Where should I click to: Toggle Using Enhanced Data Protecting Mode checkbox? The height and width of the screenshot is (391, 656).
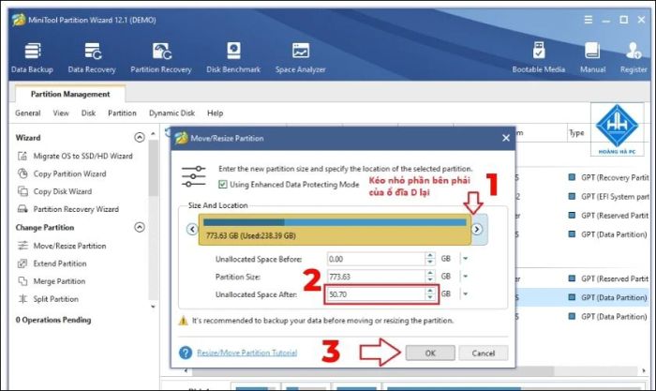223,184
